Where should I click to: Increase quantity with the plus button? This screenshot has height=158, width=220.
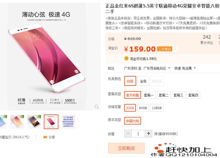click(148, 133)
